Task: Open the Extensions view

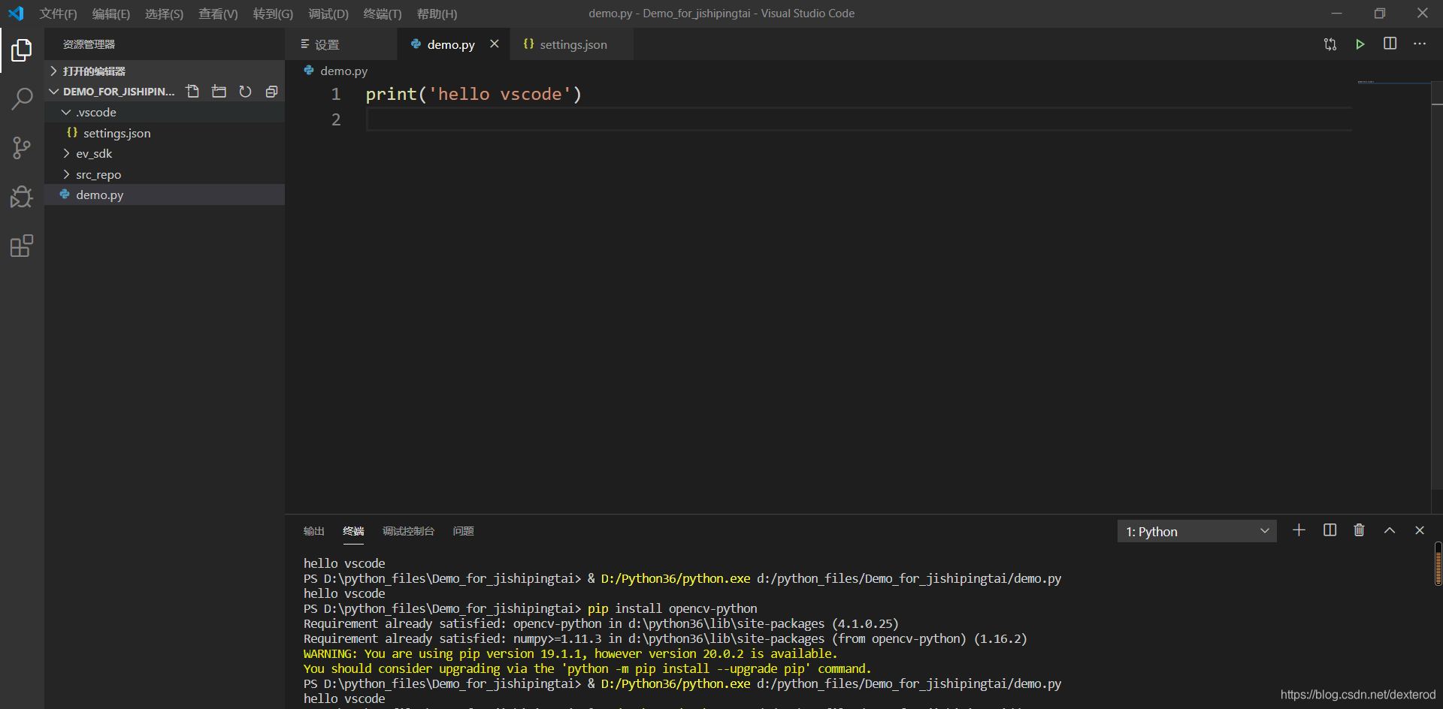Action: pos(22,246)
